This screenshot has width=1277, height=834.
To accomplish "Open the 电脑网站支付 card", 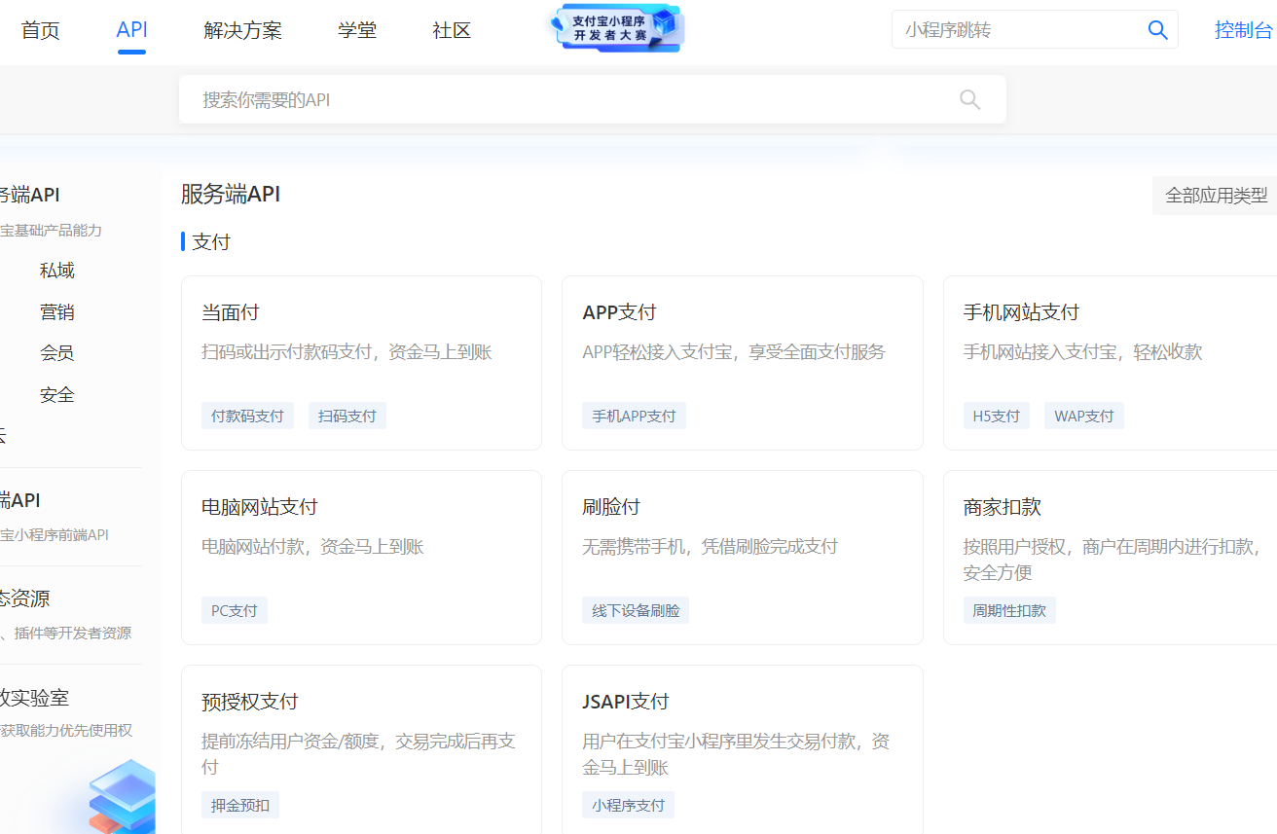I will [x=361, y=558].
